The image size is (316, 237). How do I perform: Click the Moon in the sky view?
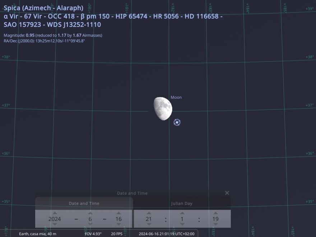point(163,108)
